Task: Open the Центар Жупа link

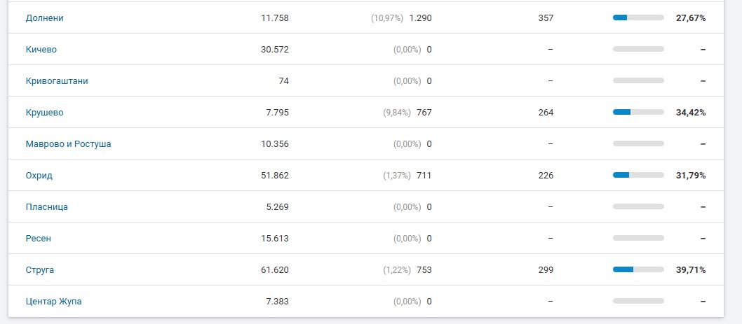Action: [53, 302]
